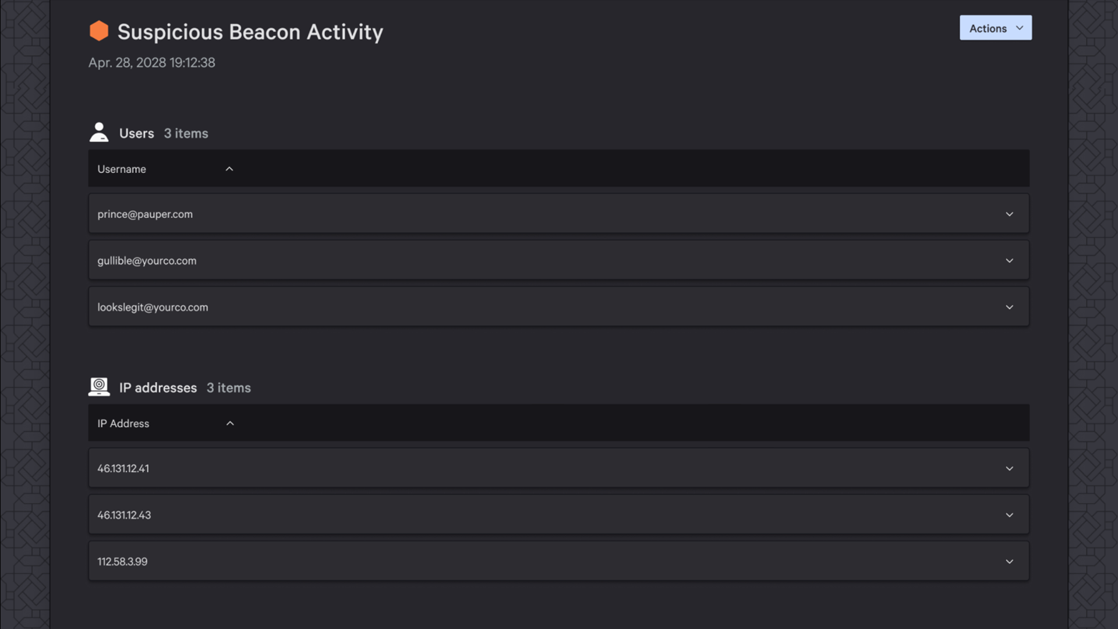Expand the lookslegit@yourco.com user entry
Viewport: 1118px width, 629px height.
pos(1009,306)
